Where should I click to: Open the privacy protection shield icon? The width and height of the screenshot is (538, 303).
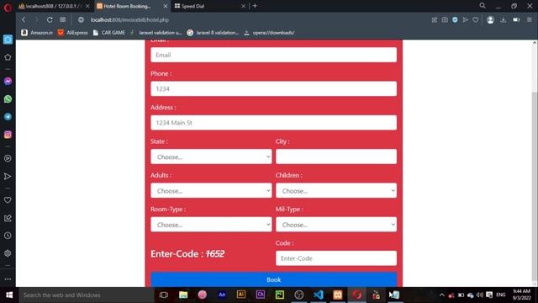pos(455,20)
